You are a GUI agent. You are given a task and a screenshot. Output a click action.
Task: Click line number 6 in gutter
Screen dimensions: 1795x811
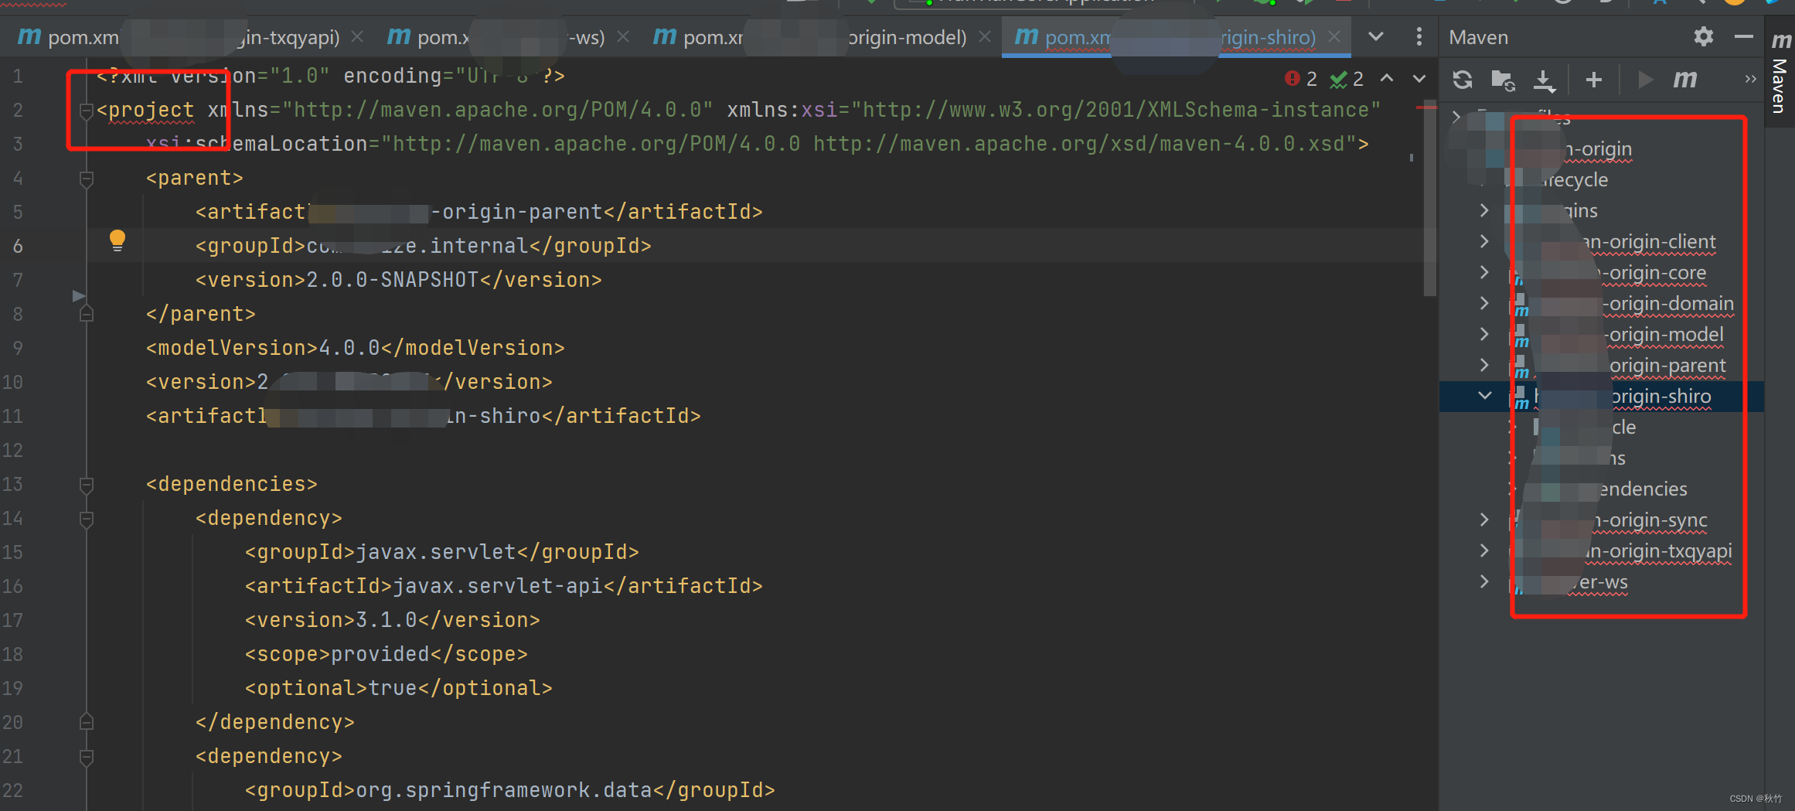pyautogui.click(x=17, y=246)
